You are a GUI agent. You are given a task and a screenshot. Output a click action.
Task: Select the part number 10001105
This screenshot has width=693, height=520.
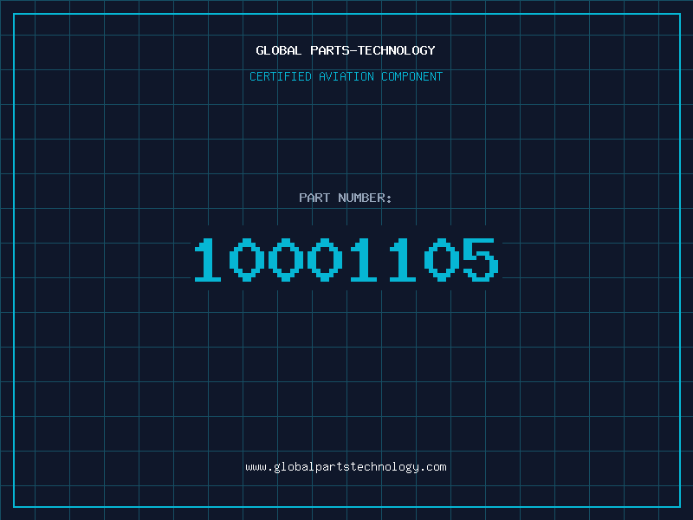point(346,259)
